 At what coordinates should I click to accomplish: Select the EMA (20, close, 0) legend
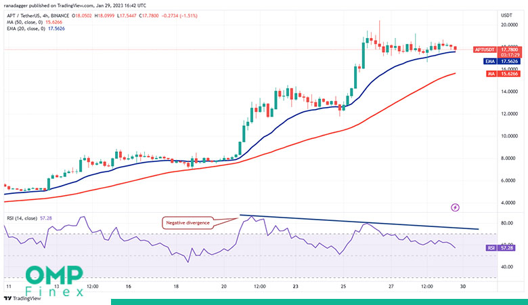point(36,28)
